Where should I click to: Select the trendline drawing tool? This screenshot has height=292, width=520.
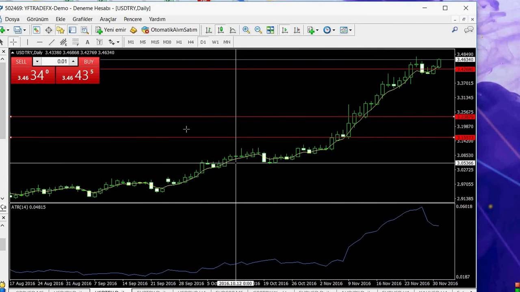coord(51,42)
